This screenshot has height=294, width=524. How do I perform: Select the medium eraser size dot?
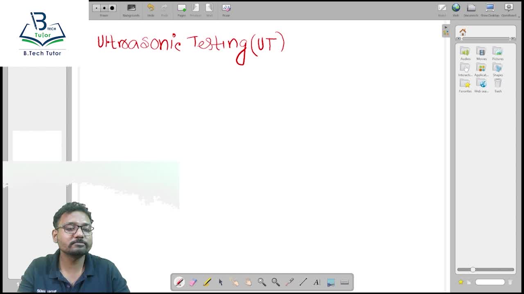pos(104,8)
